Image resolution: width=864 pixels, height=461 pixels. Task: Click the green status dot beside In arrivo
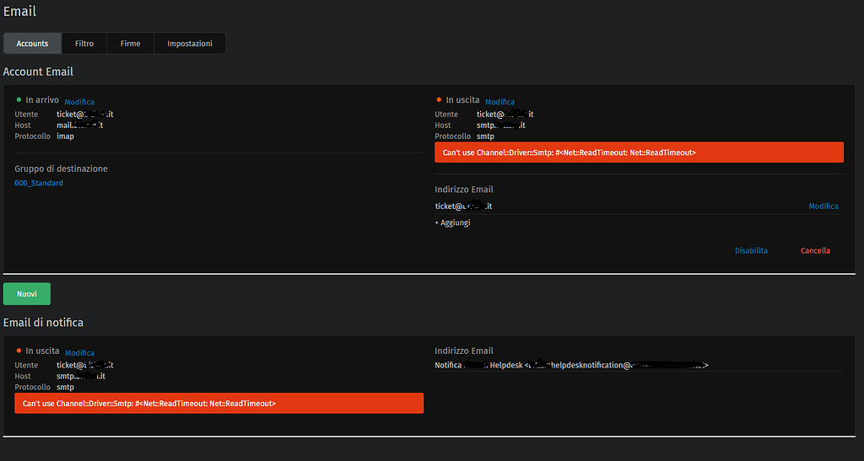[x=19, y=99]
